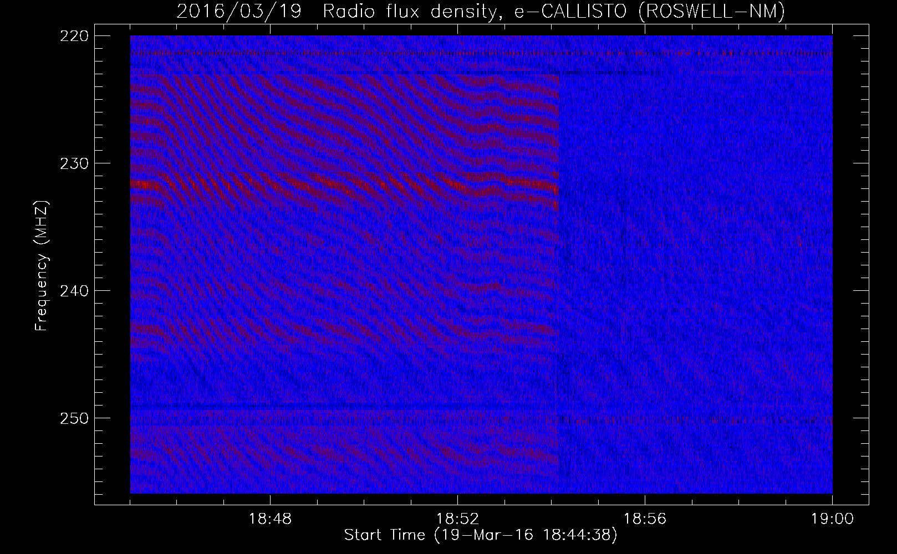Image resolution: width=897 pixels, height=554 pixels.
Task: Click the 19:00 time tick label
Action: (832, 520)
